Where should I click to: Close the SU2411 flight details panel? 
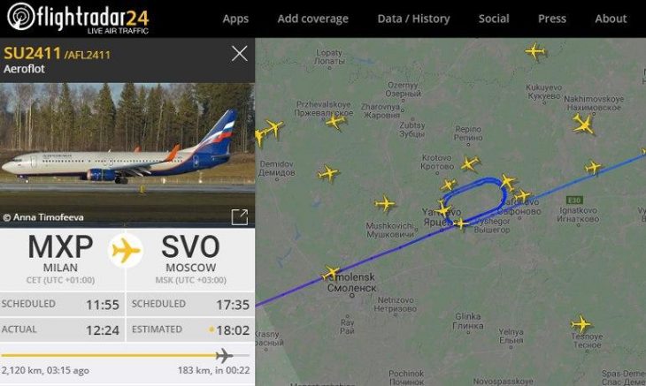tap(239, 54)
